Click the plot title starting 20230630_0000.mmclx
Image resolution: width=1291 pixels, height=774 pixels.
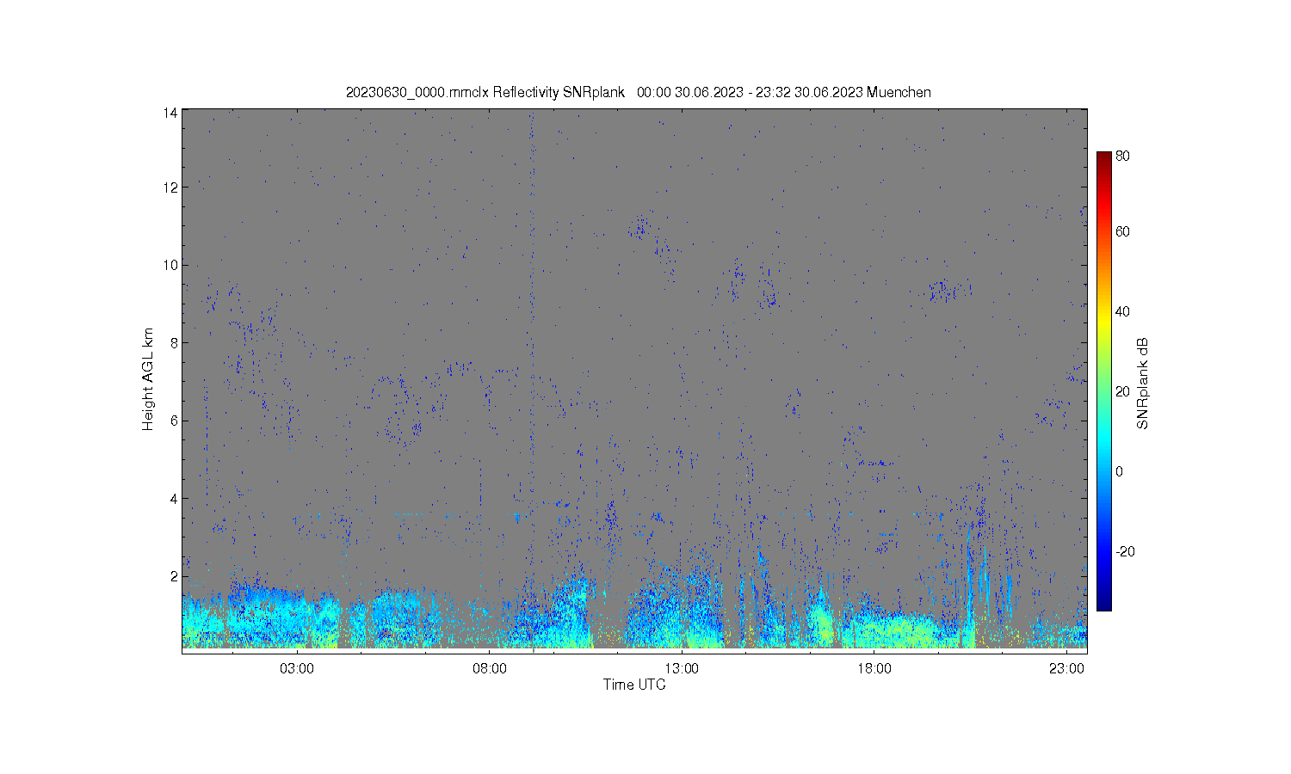coord(638,93)
